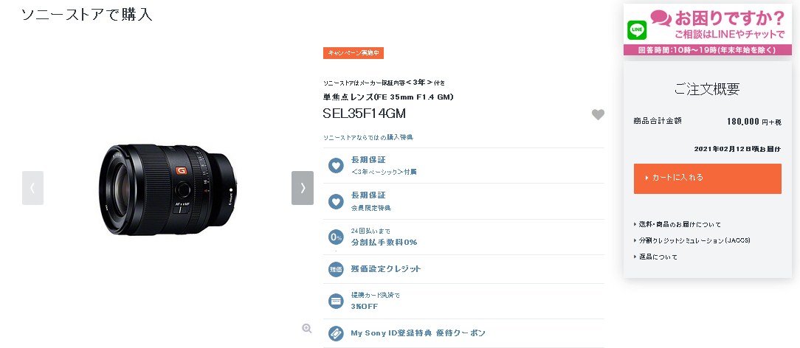Add lens to favorites with heart icon
This screenshot has height=348, width=800.
click(x=598, y=114)
